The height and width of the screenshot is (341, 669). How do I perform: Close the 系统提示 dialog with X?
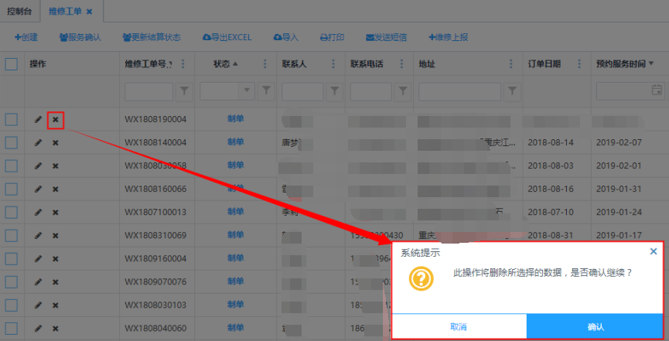click(654, 251)
